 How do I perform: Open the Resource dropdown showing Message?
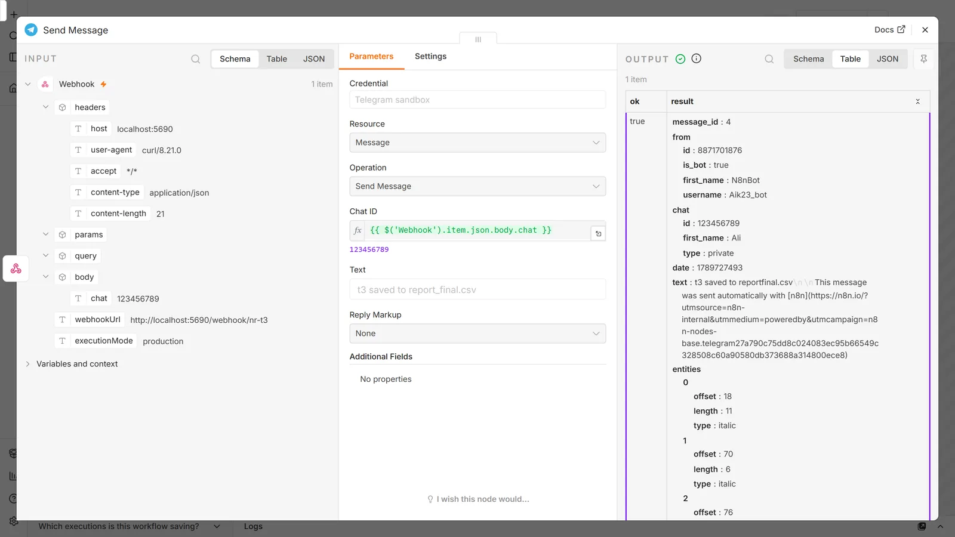(478, 143)
